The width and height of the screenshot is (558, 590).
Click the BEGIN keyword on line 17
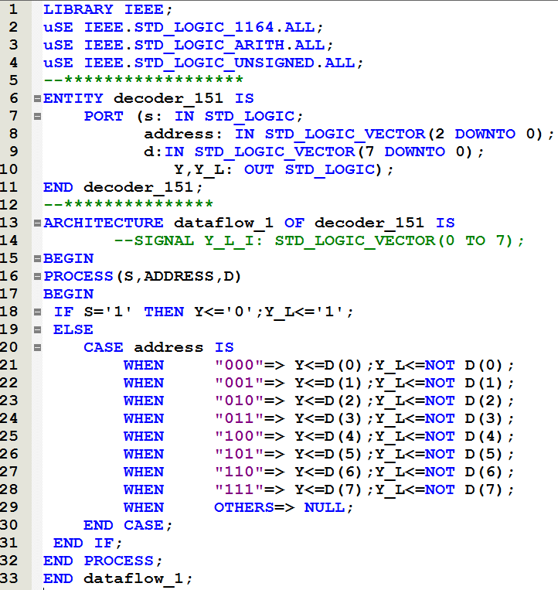point(69,295)
